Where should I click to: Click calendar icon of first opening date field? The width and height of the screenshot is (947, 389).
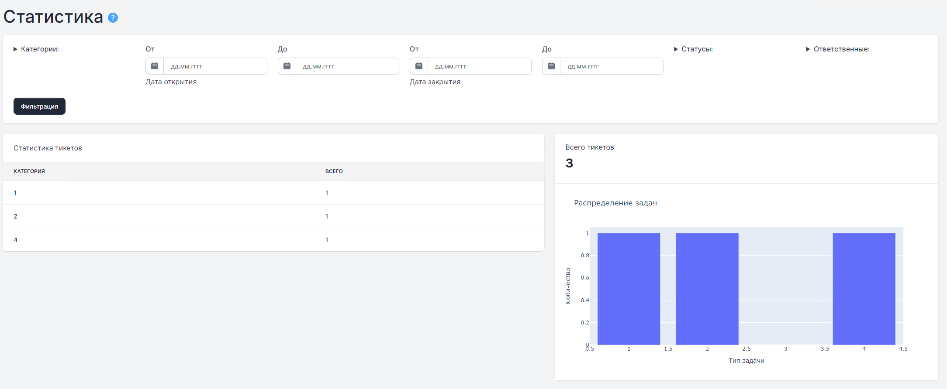155,66
